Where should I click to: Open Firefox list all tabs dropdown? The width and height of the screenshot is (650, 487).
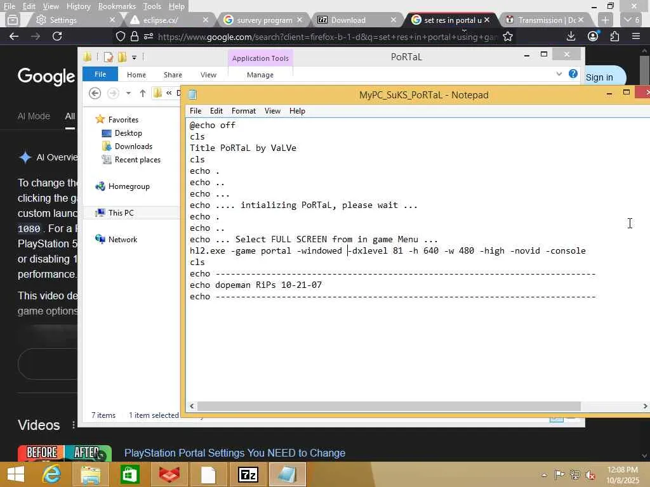coord(632,20)
